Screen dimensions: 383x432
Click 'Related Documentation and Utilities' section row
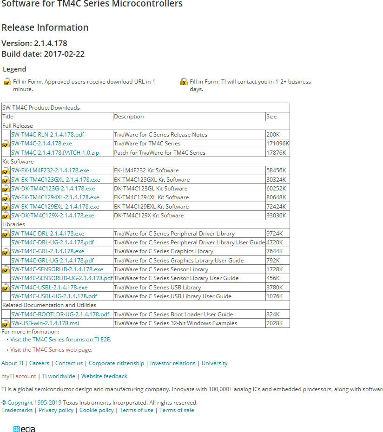145,305
